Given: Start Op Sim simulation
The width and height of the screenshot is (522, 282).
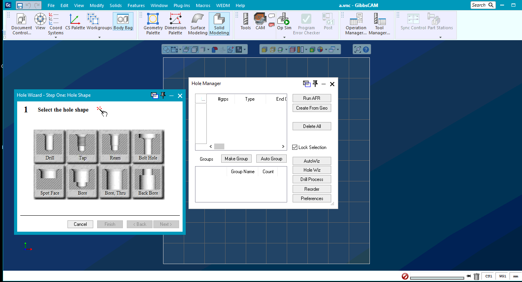Looking at the screenshot, I should (x=284, y=22).
